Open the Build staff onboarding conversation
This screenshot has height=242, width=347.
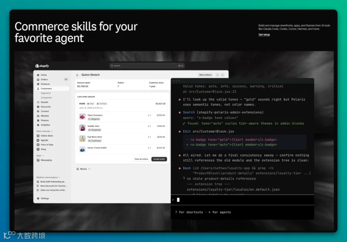(x=53, y=181)
